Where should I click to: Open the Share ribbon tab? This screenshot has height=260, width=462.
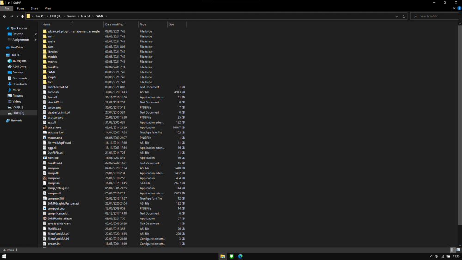(x=35, y=8)
